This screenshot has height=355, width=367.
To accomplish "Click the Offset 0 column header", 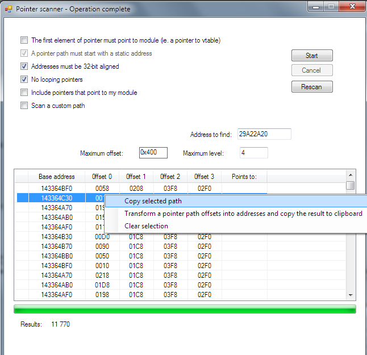I will pos(102,177).
